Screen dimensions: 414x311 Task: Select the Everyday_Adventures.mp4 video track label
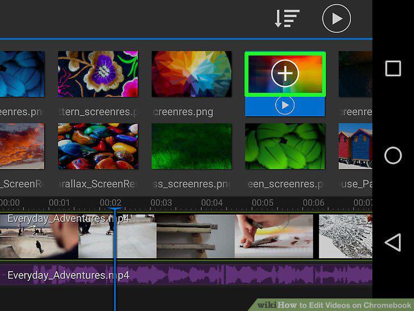[x=68, y=219]
